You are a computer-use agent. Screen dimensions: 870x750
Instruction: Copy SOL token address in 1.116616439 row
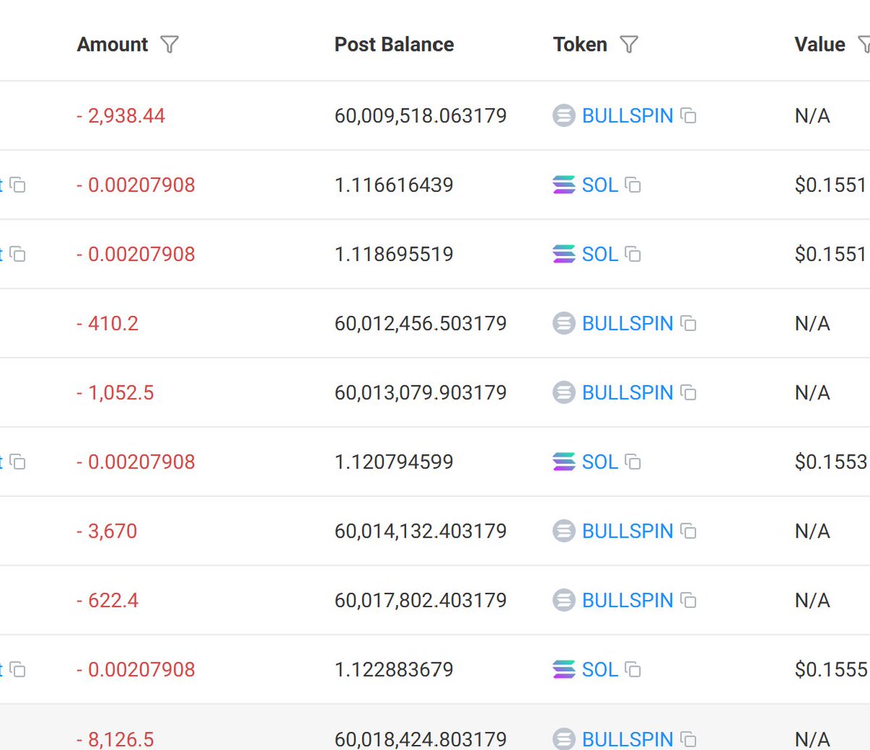point(633,186)
